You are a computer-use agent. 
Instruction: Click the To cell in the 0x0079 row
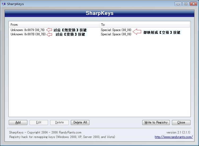coord(116,30)
